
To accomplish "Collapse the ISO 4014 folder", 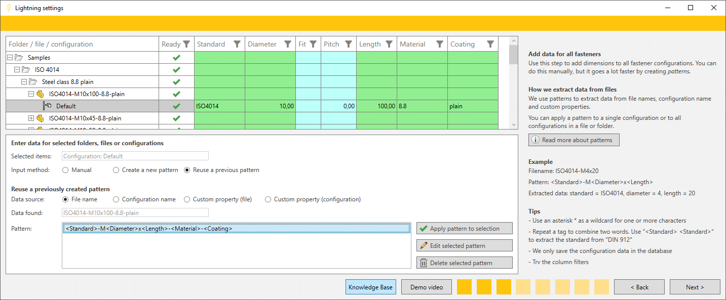I will point(17,70).
